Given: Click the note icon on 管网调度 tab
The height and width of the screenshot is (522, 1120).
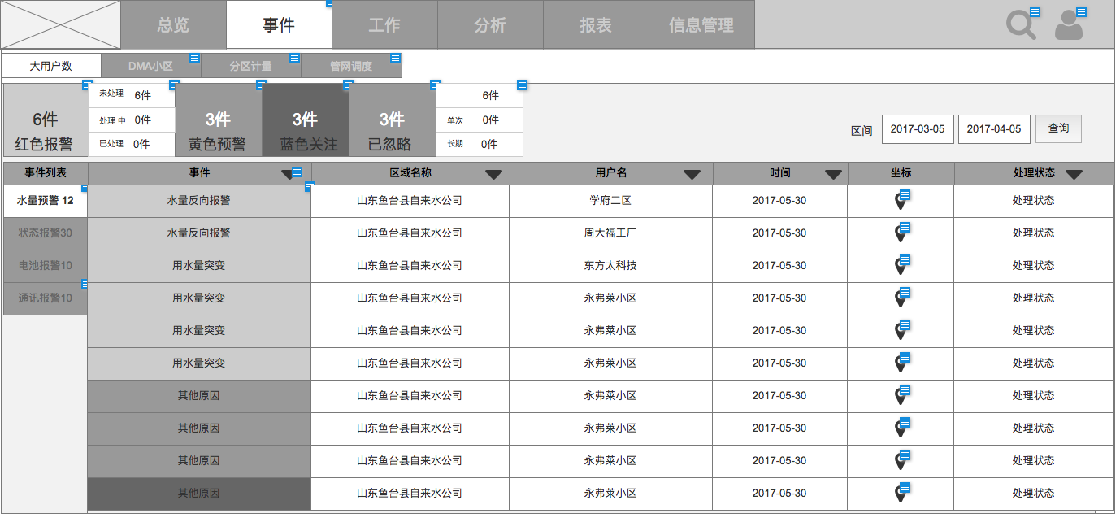Looking at the screenshot, I should (x=395, y=59).
